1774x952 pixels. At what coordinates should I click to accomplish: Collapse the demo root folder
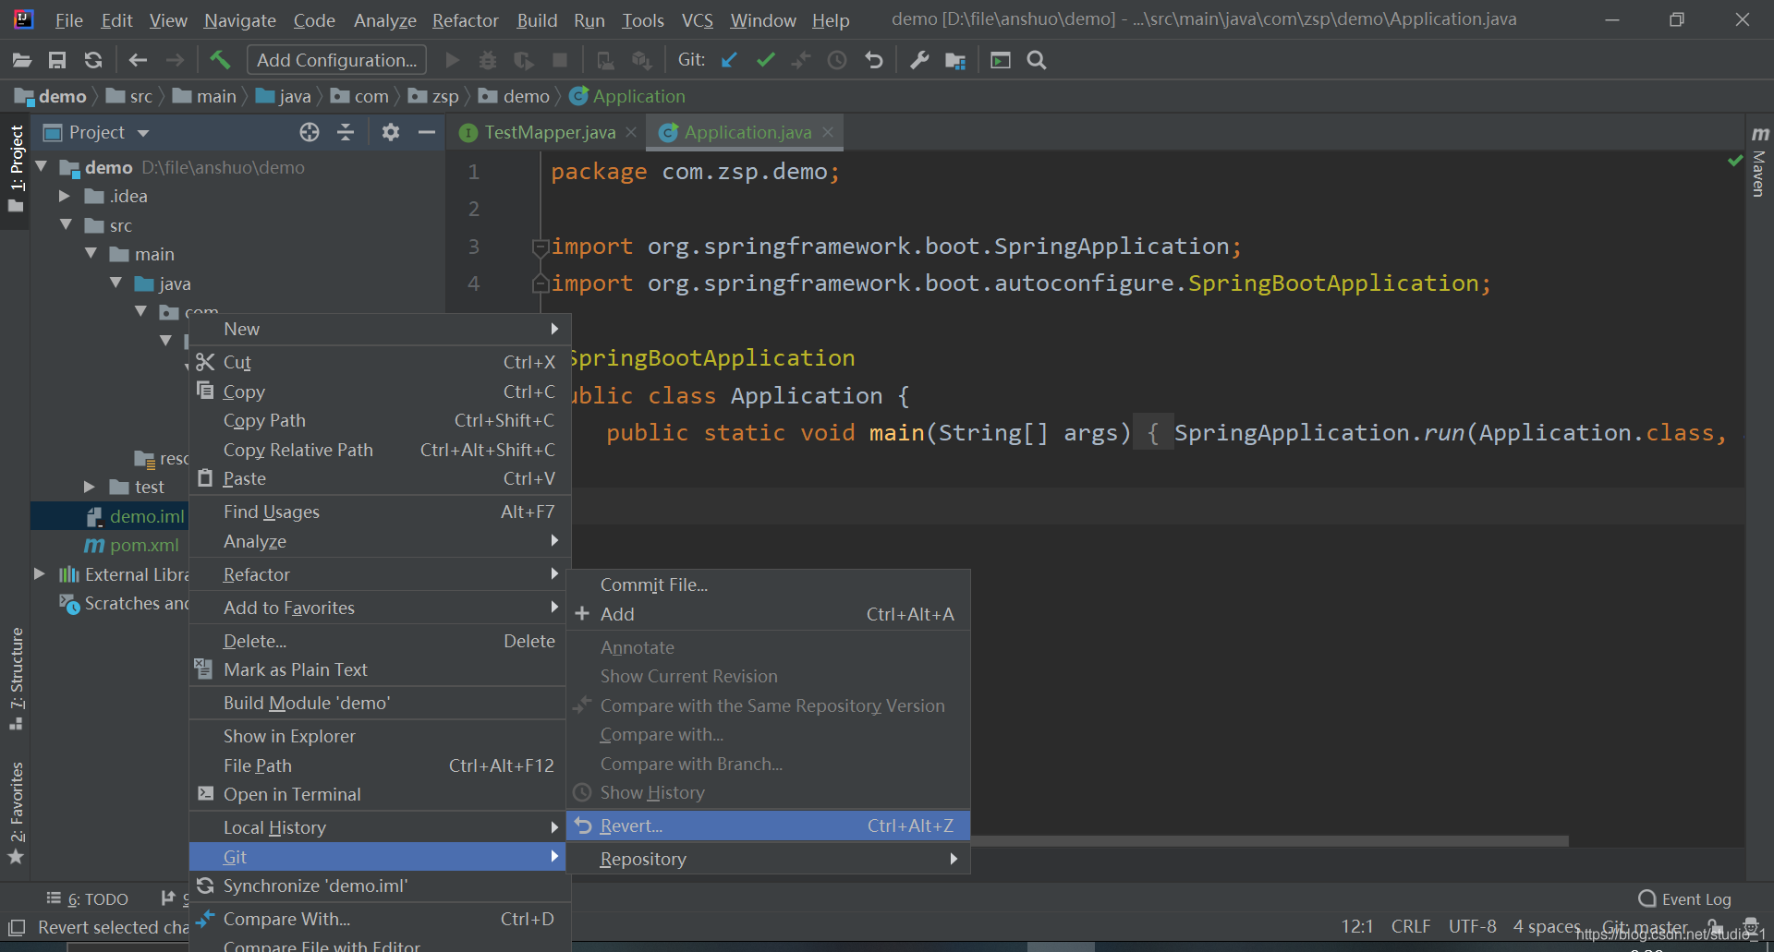click(x=42, y=167)
